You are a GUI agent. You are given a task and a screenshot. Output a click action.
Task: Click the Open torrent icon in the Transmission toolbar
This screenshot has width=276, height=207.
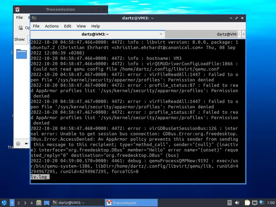click(x=21, y=28)
